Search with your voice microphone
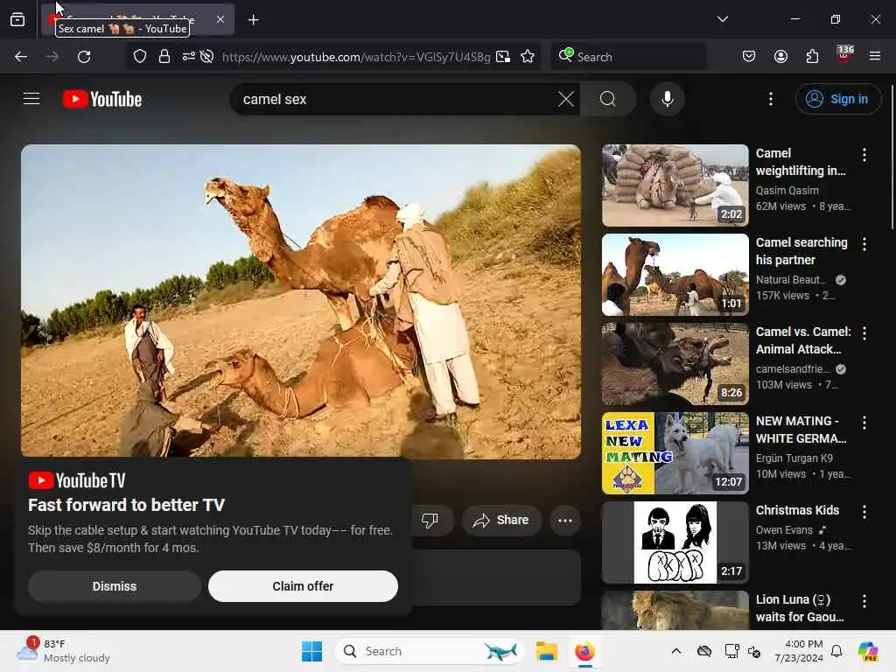 pyautogui.click(x=667, y=99)
